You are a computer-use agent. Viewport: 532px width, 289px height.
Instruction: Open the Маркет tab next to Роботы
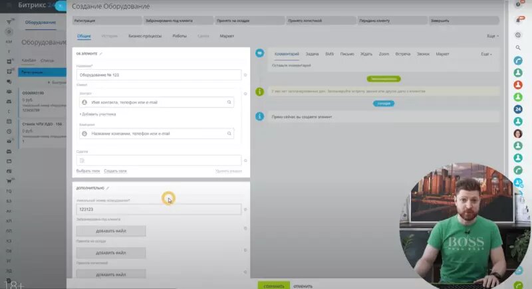click(227, 36)
